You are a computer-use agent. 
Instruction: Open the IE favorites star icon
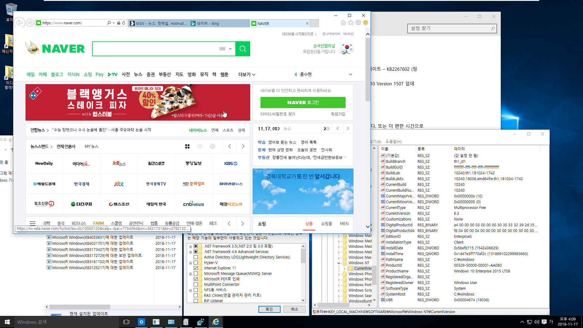coord(351,23)
